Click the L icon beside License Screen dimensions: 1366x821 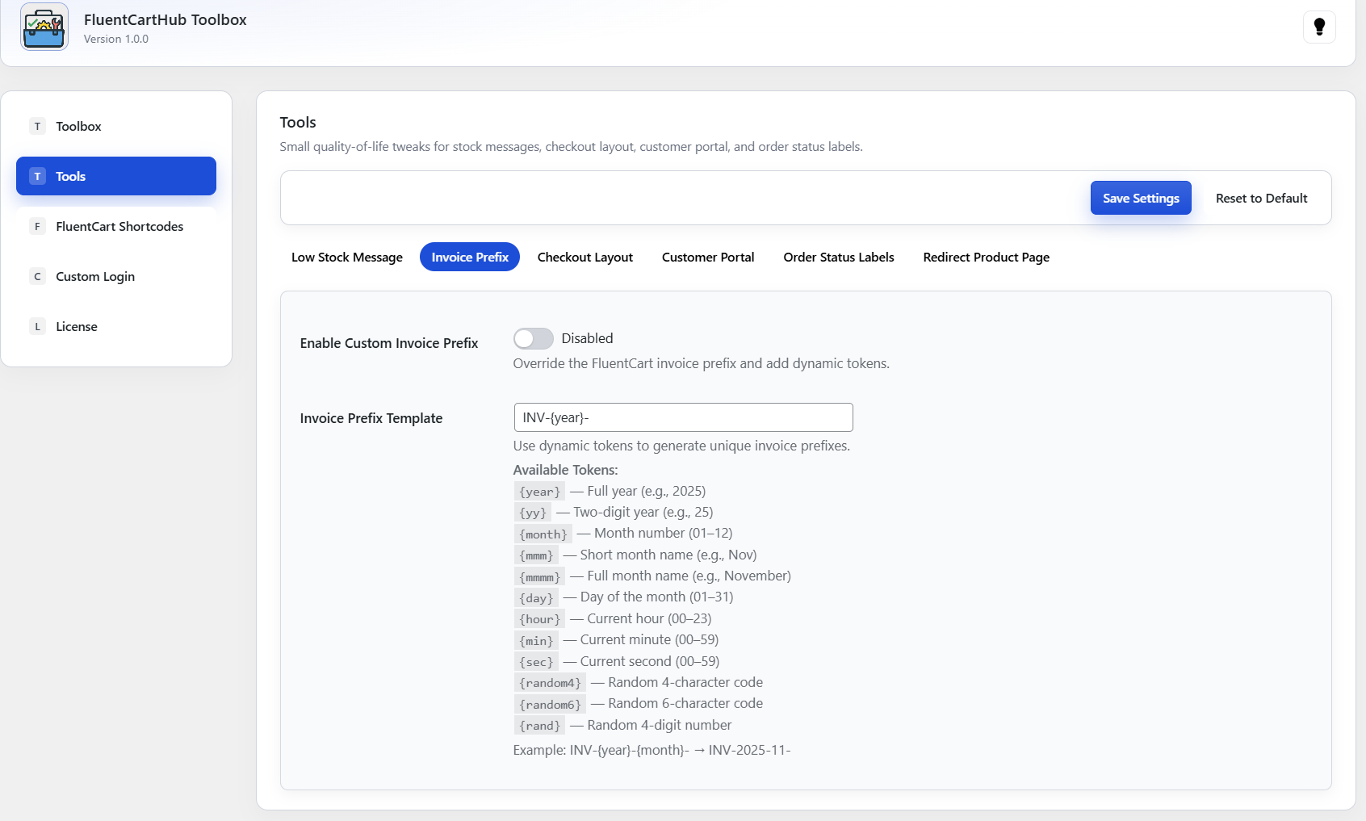coord(37,327)
